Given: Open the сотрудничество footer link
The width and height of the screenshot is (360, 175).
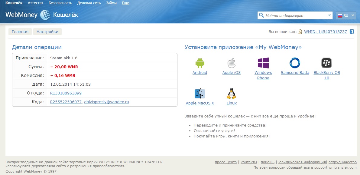Looking at the screenshot, I should coord(342,162).
